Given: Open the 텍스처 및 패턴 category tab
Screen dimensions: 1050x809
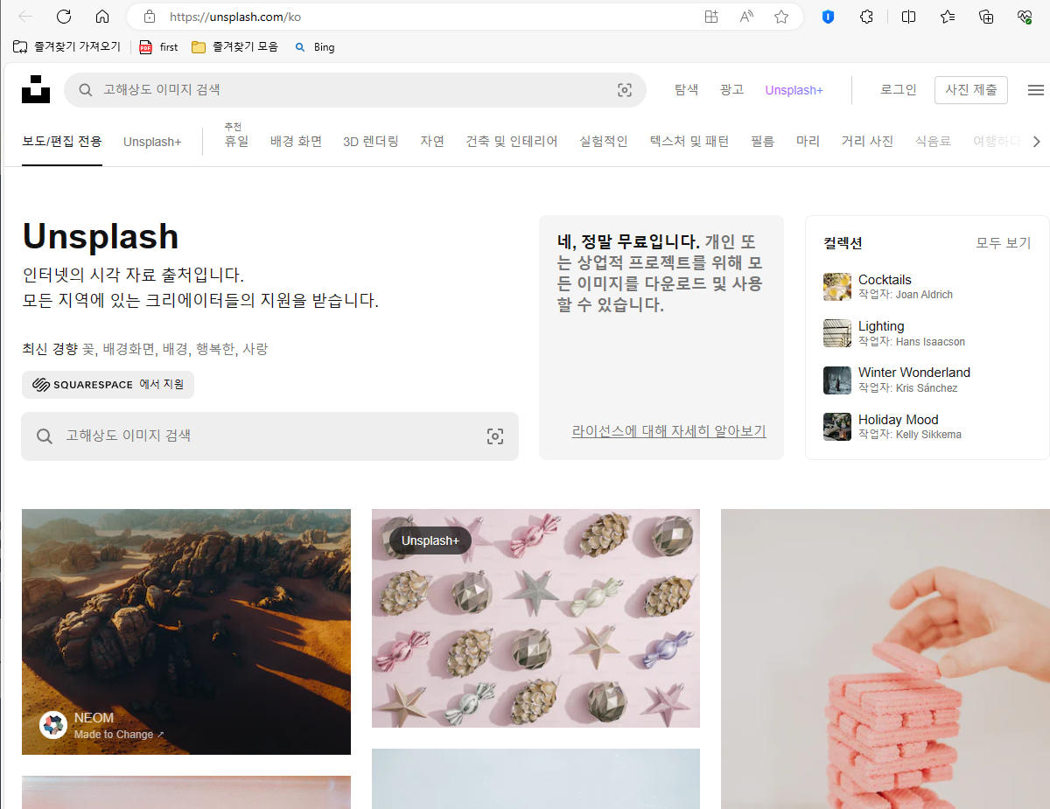Looking at the screenshot, I should 689,142.
